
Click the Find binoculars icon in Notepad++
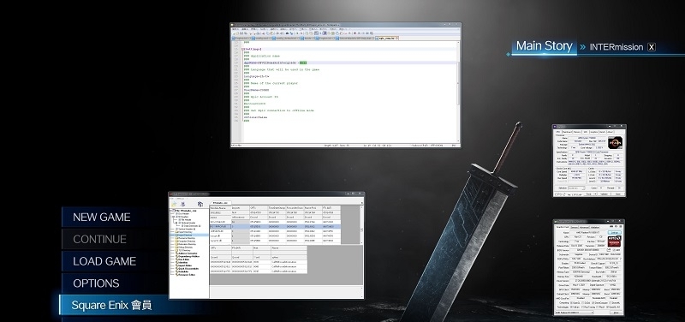[x=287, y=33]
